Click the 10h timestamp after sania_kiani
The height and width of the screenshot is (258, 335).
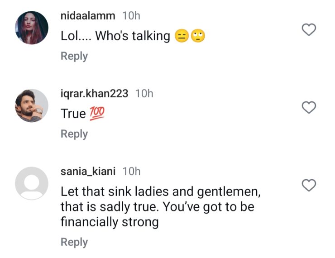tap(132, 171)
